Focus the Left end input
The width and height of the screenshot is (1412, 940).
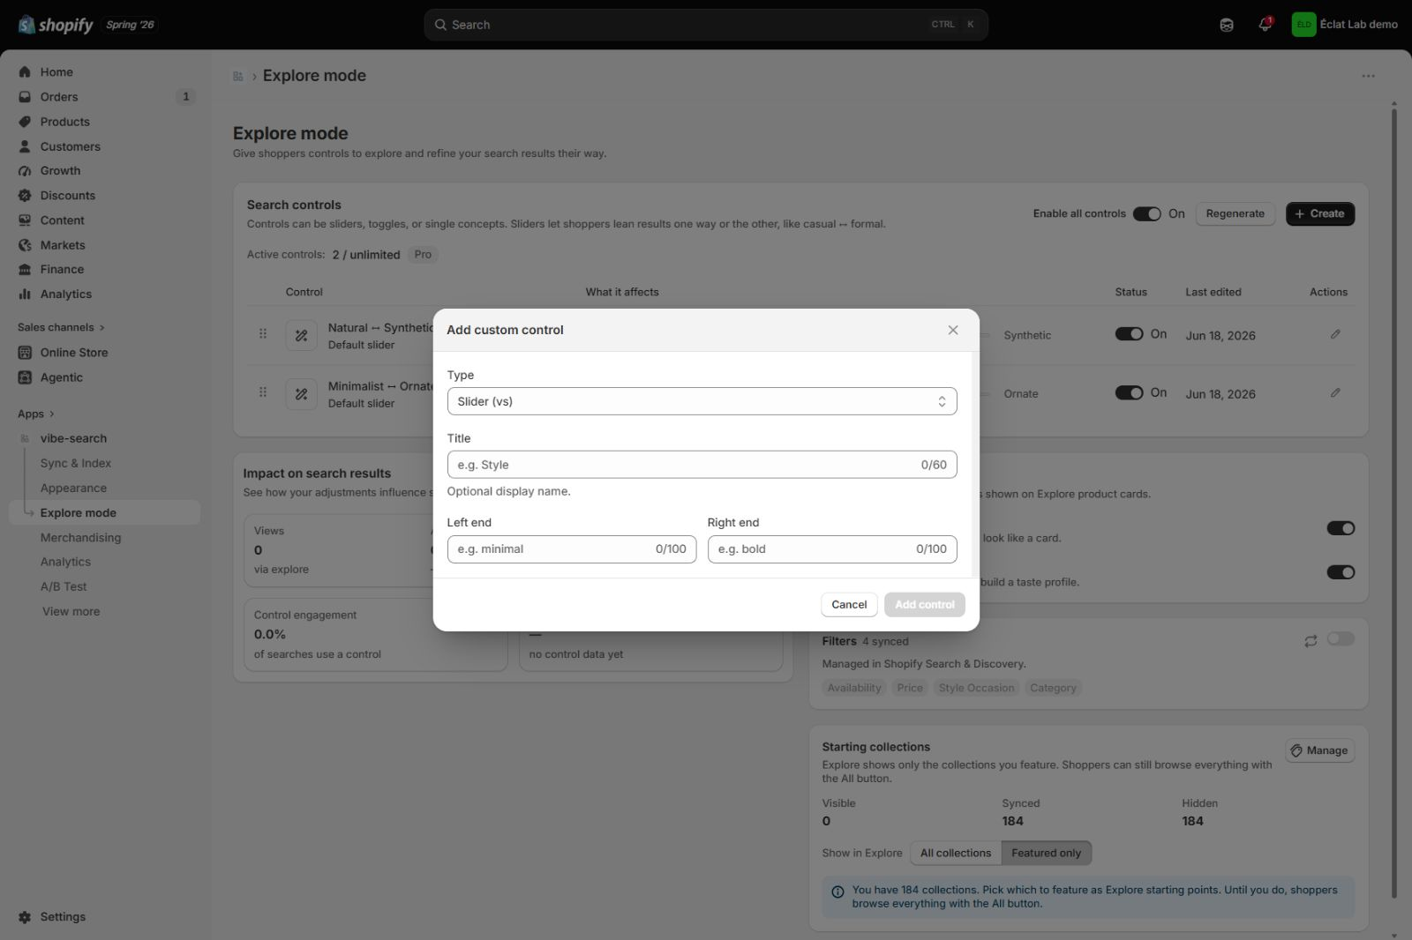pyautogui.click(x=571, y=548)
